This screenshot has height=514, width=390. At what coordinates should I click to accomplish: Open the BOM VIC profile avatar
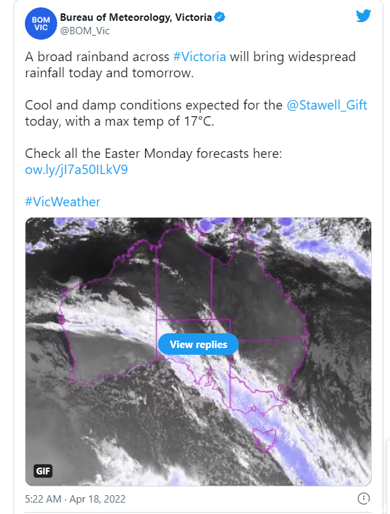41,24
